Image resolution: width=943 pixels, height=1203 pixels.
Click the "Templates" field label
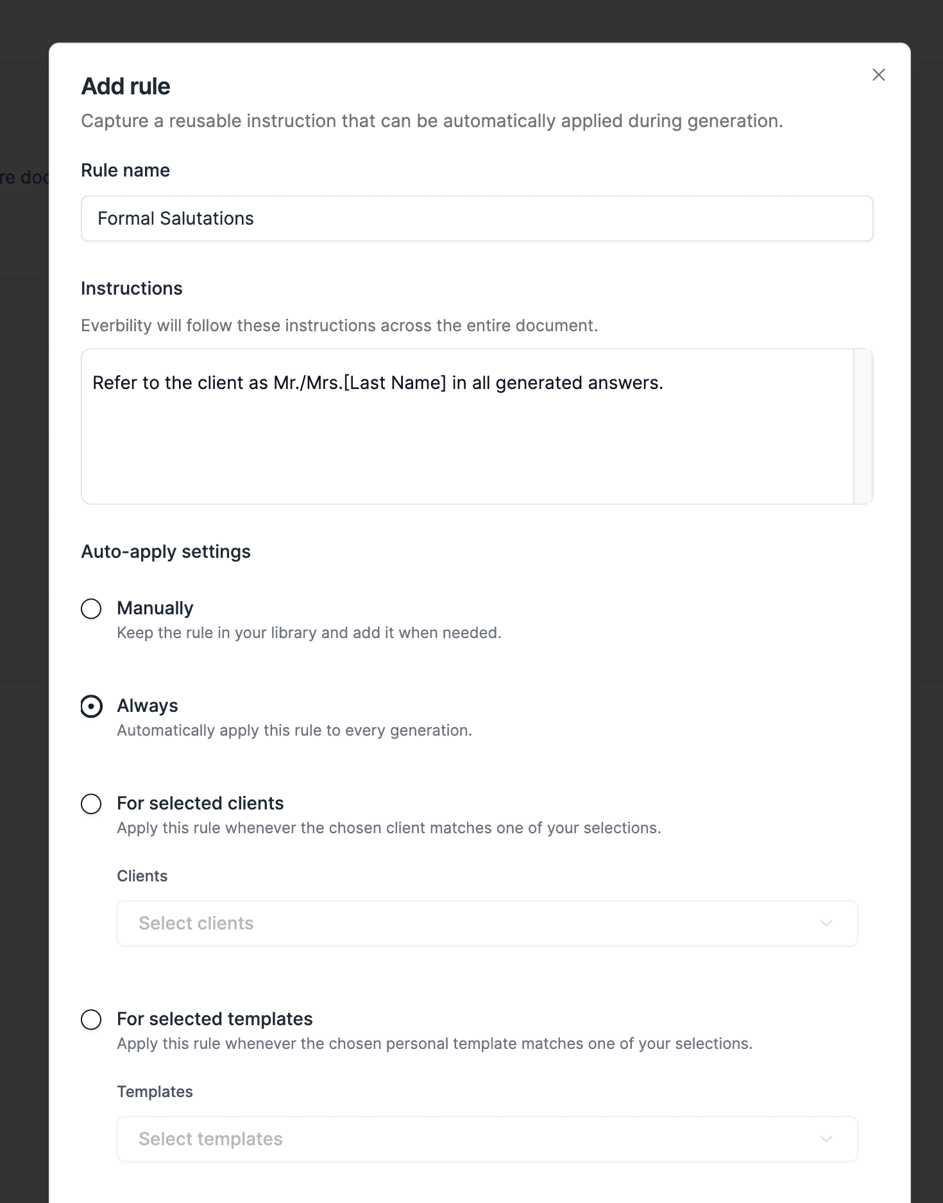[x=155, y=1091]
